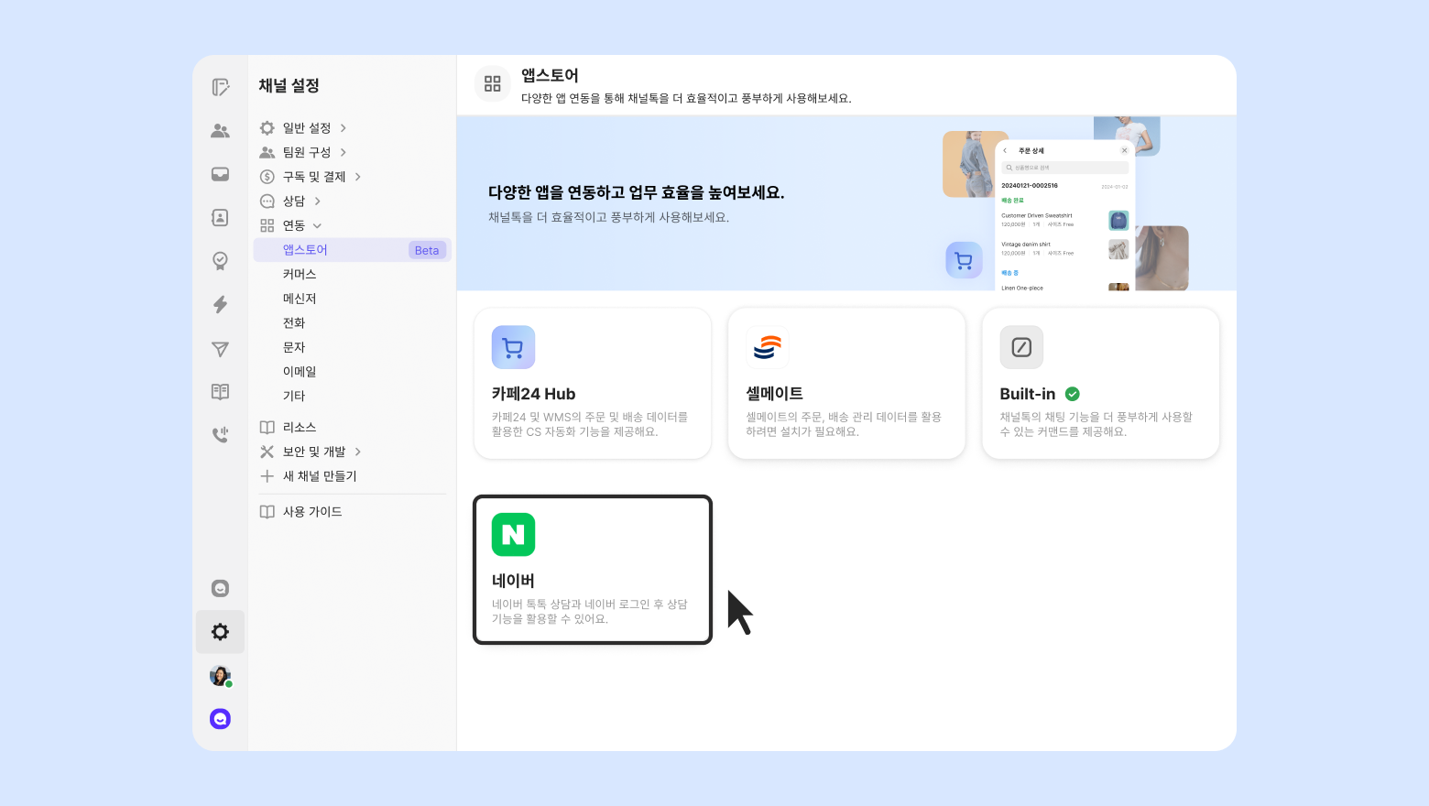This screenshot has height=806, width=1429.
Task: Click the gray chat-face icon above the gear
Action: tap(220, 588)
